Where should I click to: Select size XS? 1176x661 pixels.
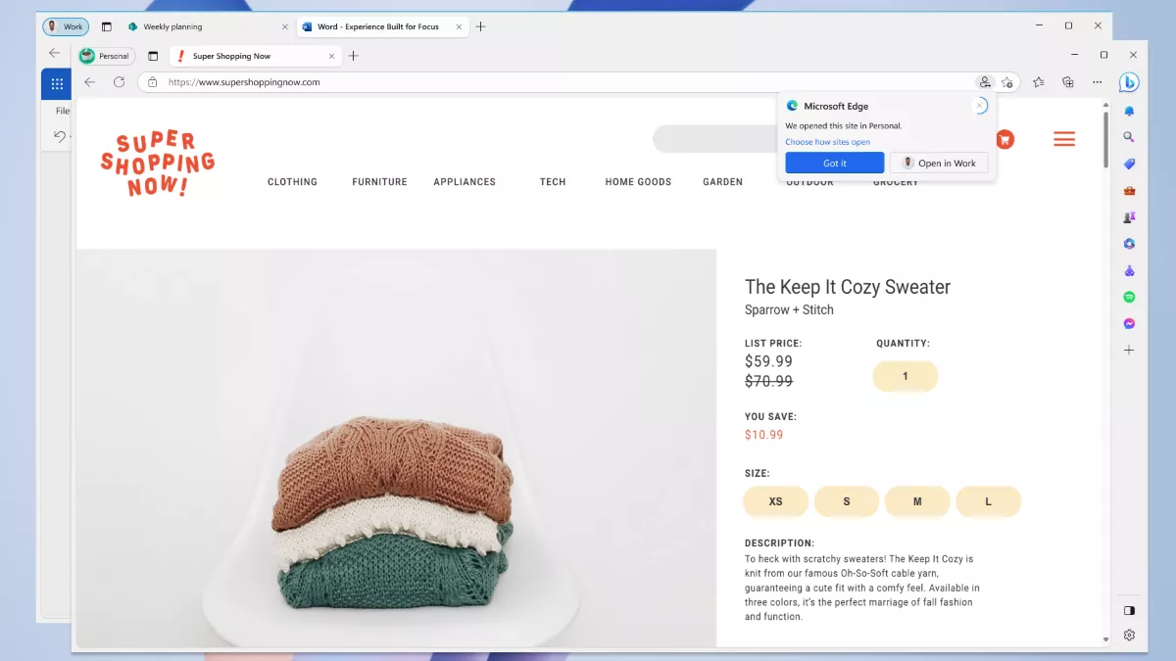pos(775,501)
